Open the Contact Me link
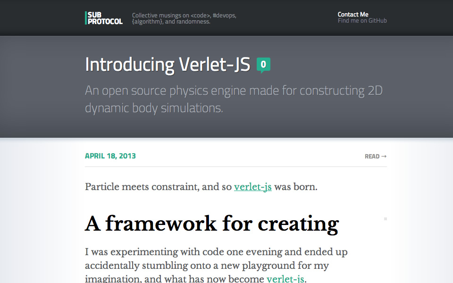 coord(353,15)
